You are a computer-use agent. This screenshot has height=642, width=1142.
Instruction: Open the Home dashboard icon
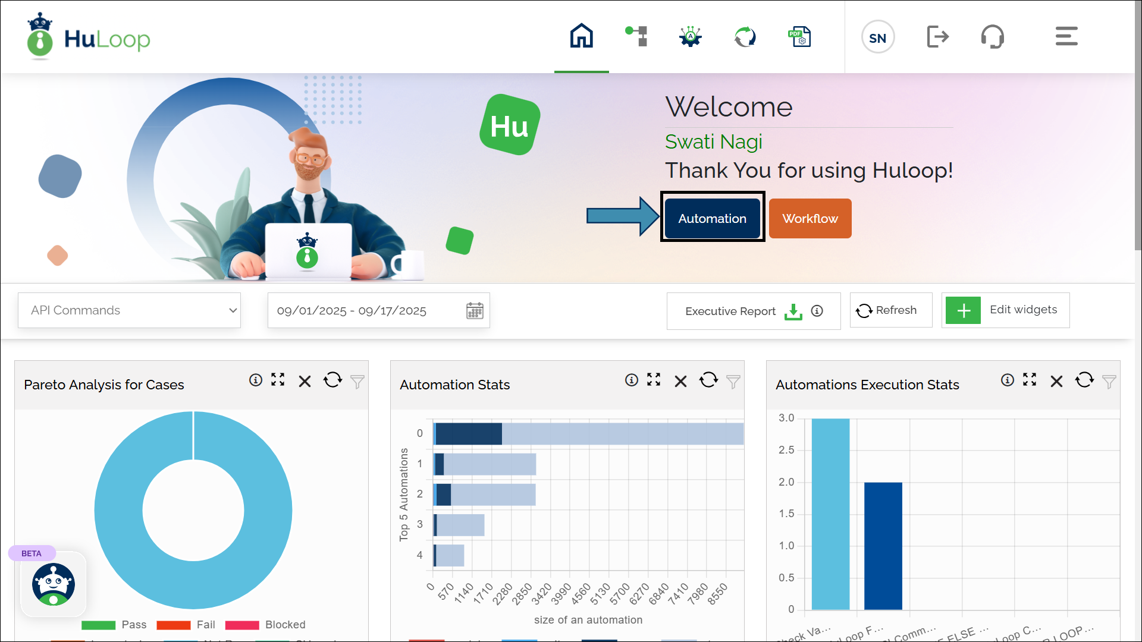tap(581, 36)
